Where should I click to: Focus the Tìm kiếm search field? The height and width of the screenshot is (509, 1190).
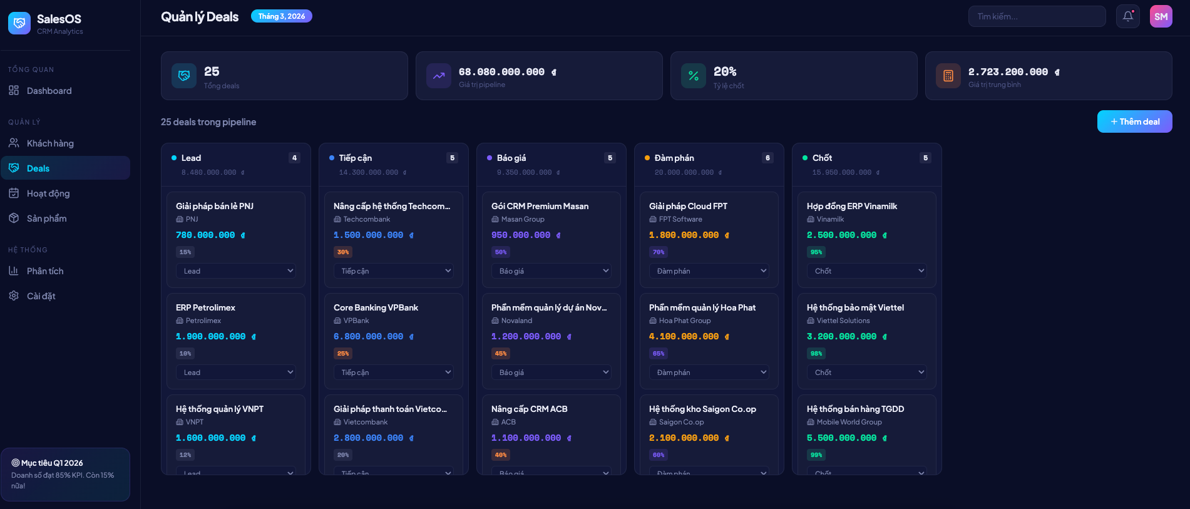(1037, 16)
